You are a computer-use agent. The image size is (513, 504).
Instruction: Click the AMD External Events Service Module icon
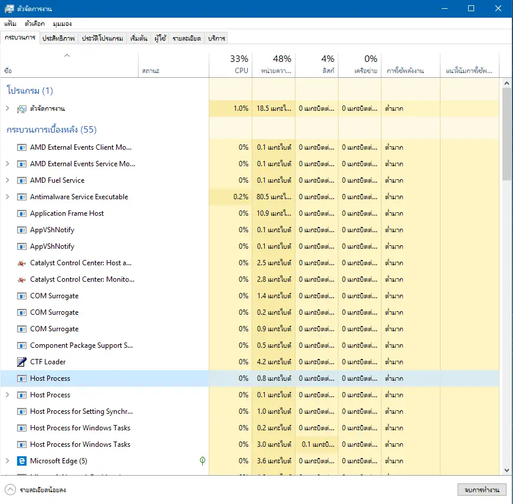[22, 164]
